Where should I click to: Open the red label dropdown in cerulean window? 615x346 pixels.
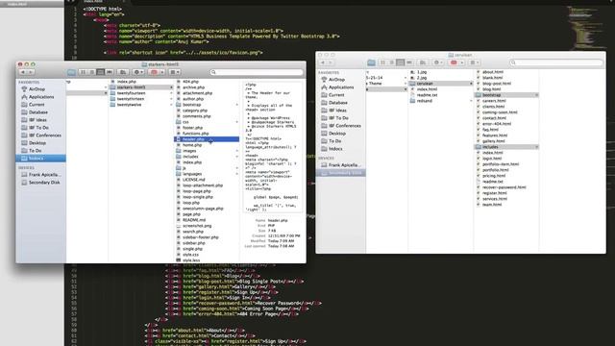click(x=456, y=62)
